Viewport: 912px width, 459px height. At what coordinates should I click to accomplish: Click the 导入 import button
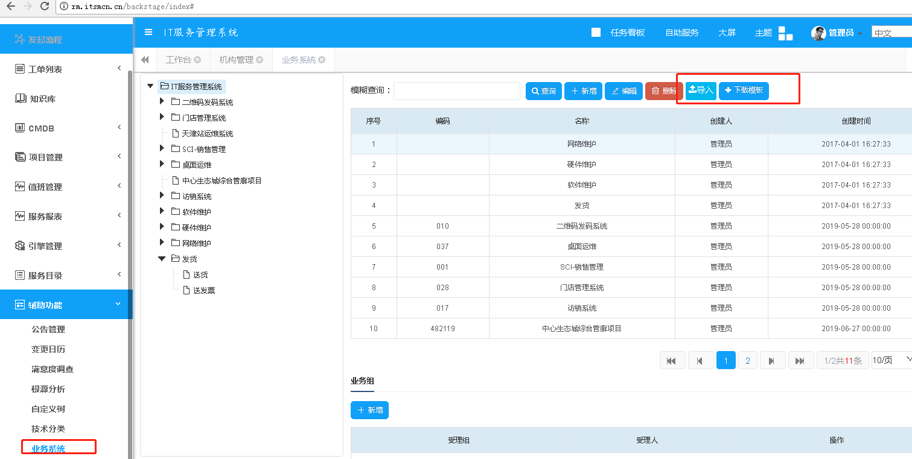[701, 90]
